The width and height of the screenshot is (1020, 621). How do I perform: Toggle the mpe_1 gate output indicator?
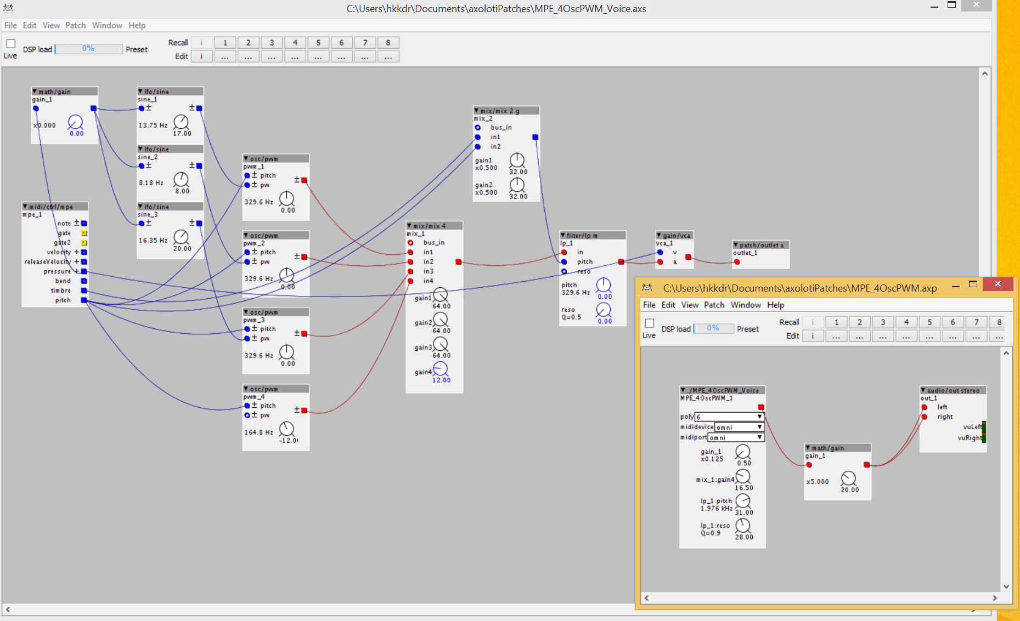84,233
